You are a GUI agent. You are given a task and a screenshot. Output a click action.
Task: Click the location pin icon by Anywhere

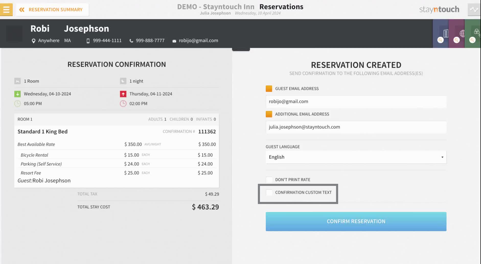click(x=33, y=41)
